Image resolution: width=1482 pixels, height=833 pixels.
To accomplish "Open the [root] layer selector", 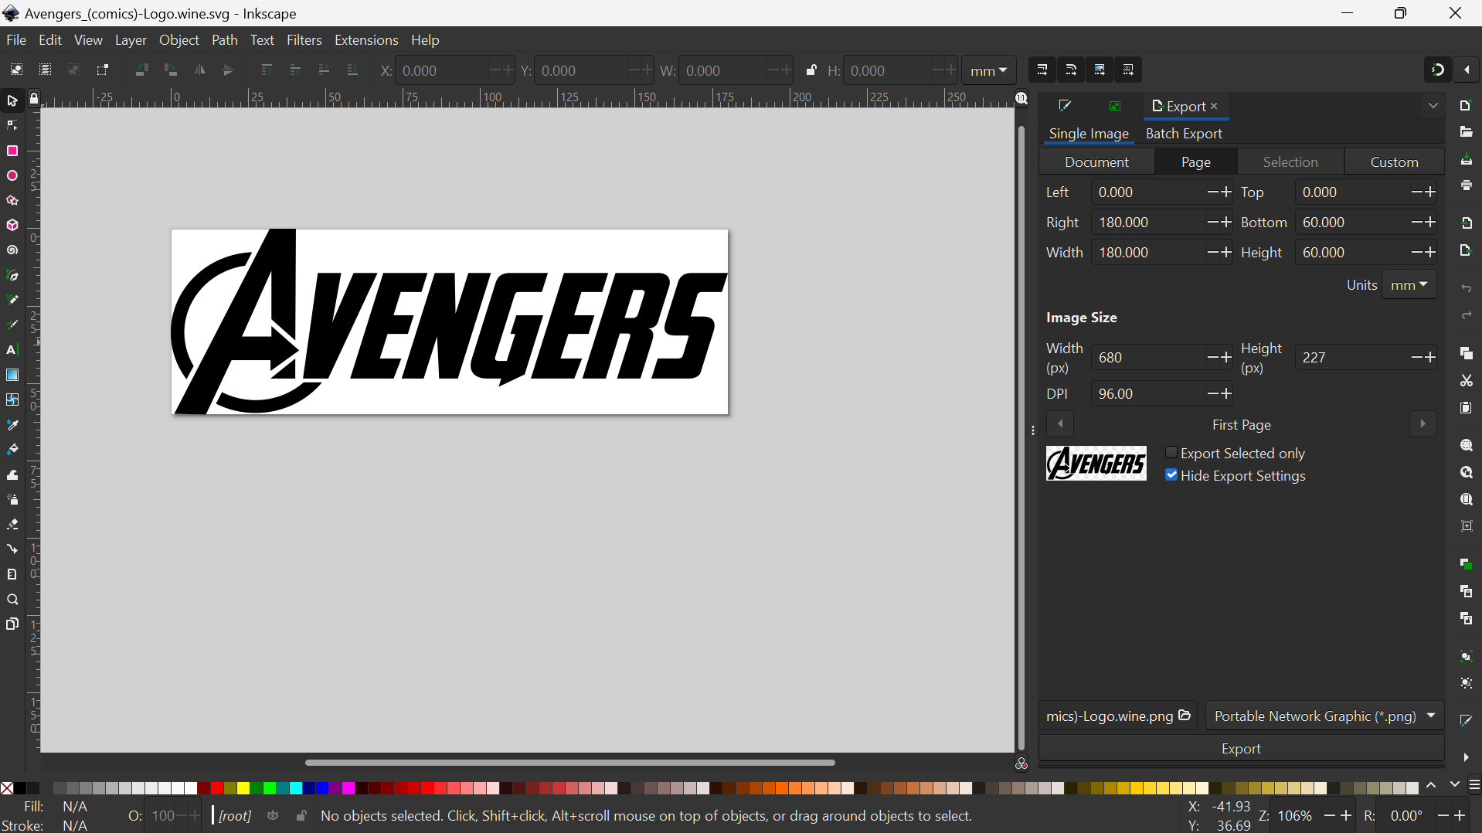I will click(235, 816).
